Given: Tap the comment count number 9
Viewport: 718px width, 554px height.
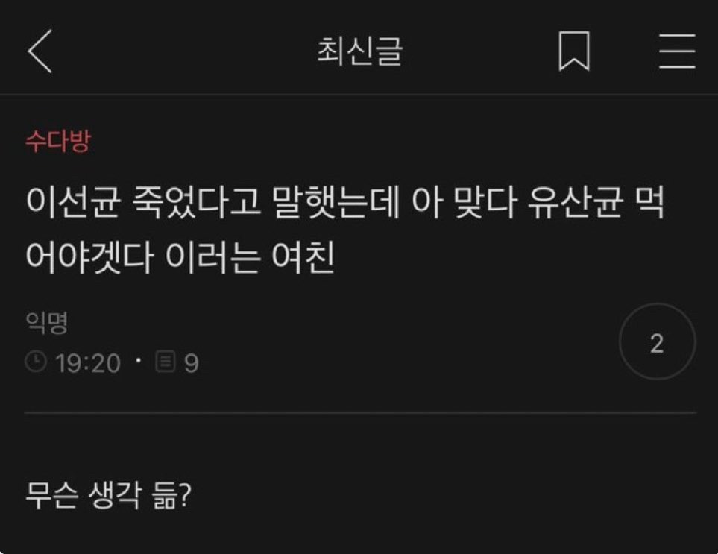Looking at the screenshot, I should (x=191, y=364).
